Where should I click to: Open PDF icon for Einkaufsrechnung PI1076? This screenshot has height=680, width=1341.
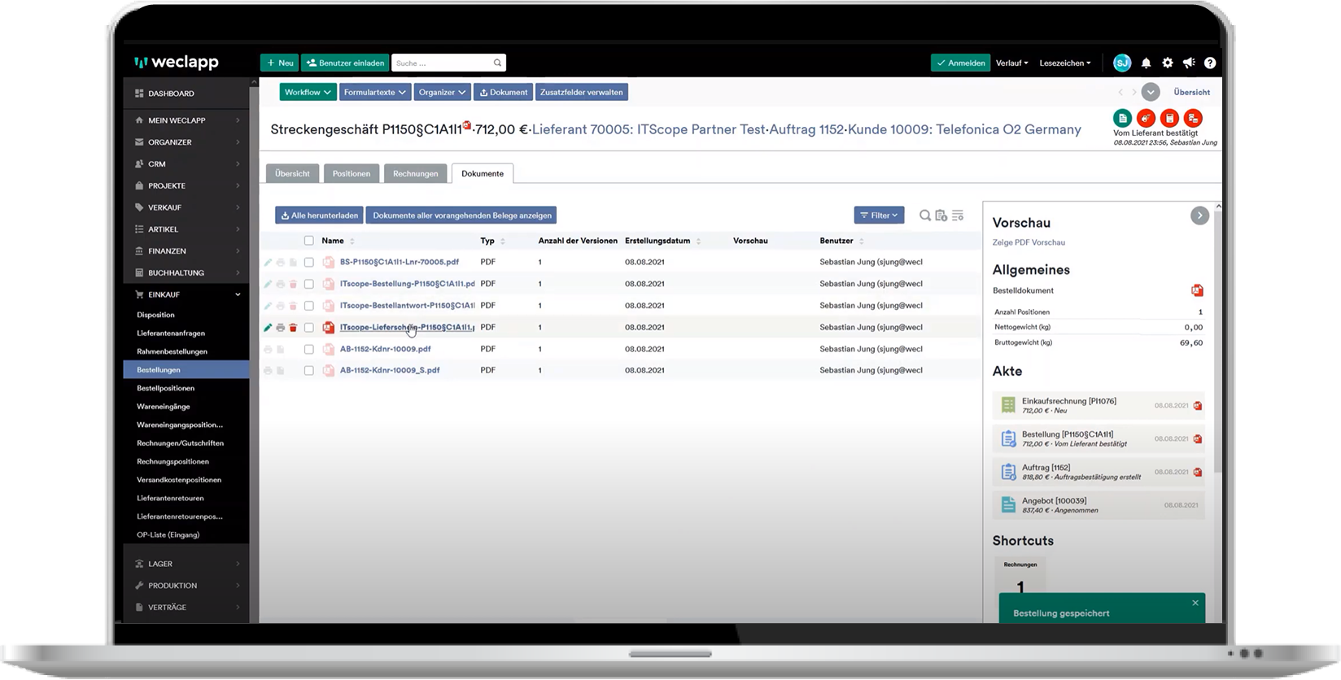pyautogui.click(x=1198, y=405)
